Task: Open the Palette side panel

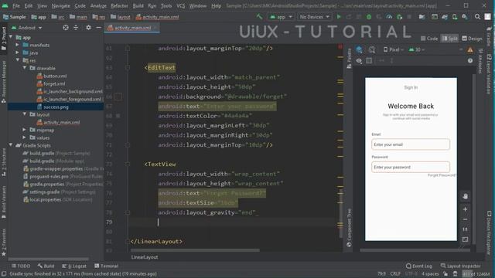Action: click(349, 59)
